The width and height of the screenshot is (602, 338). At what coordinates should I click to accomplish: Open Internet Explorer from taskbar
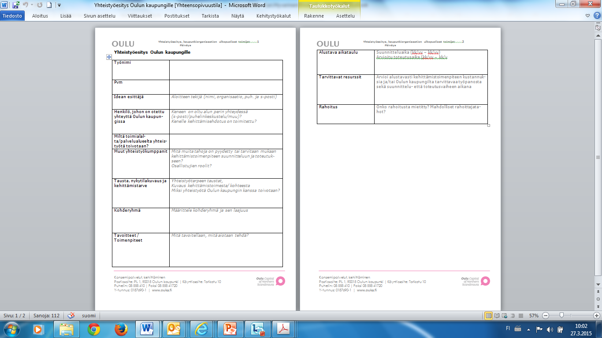click(202, 329)
